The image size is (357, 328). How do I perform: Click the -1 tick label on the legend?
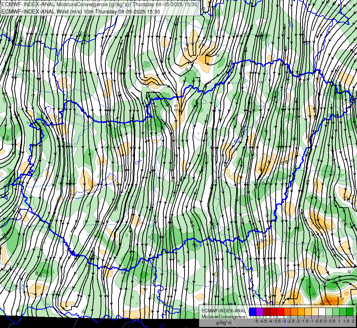pos(311,321)
